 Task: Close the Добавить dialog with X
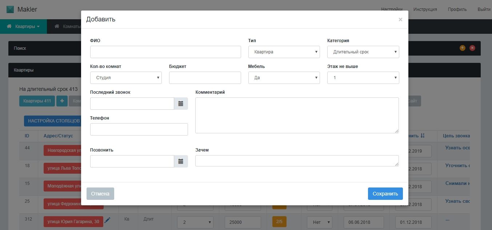[x=400, y=20]
